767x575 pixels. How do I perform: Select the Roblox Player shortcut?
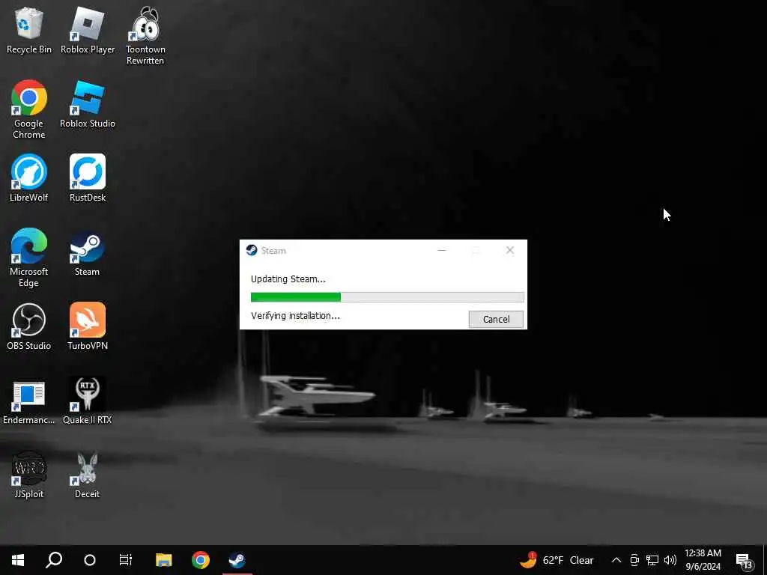(x=88, y=30)
